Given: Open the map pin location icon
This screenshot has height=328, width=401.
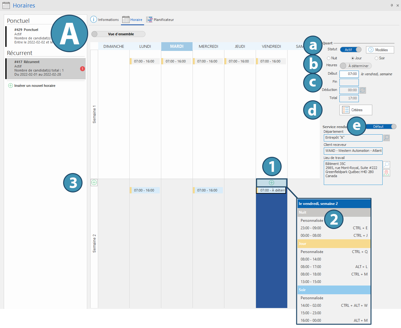Looking at the screenshot, I should tap(386, 173).
